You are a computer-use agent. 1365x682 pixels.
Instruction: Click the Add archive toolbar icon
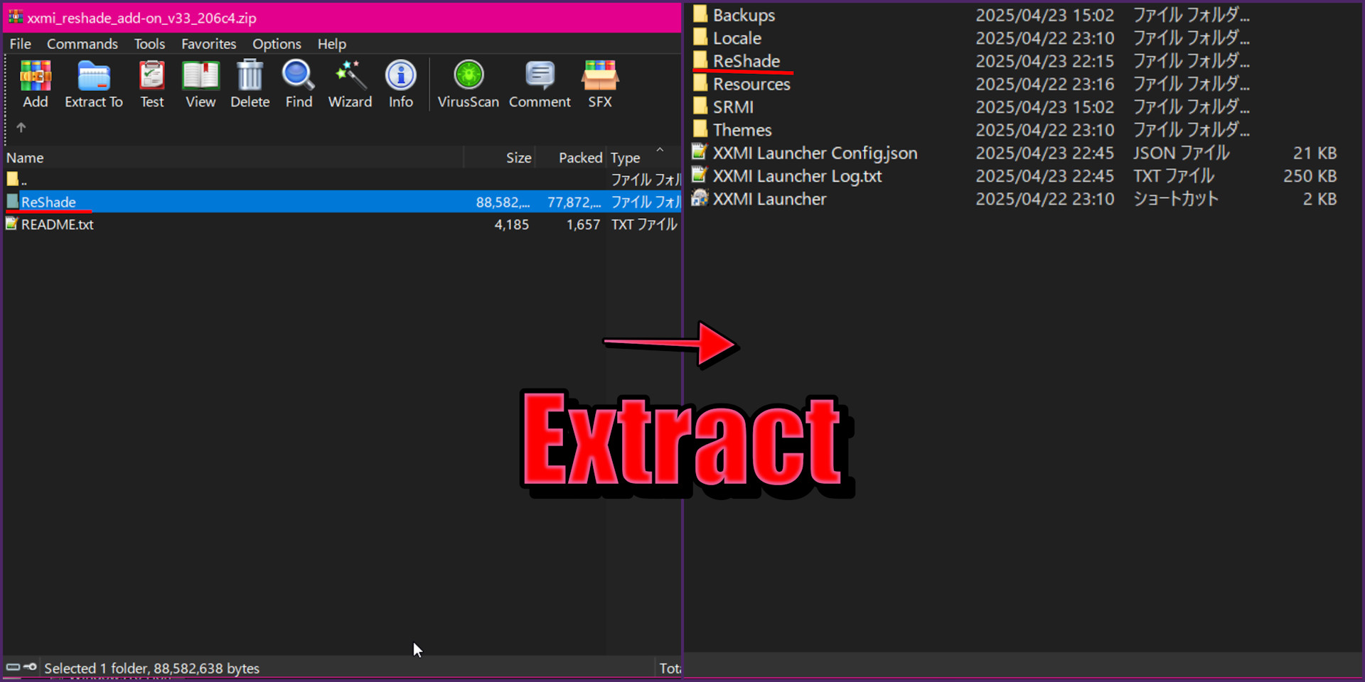click(x=35, y=84)
